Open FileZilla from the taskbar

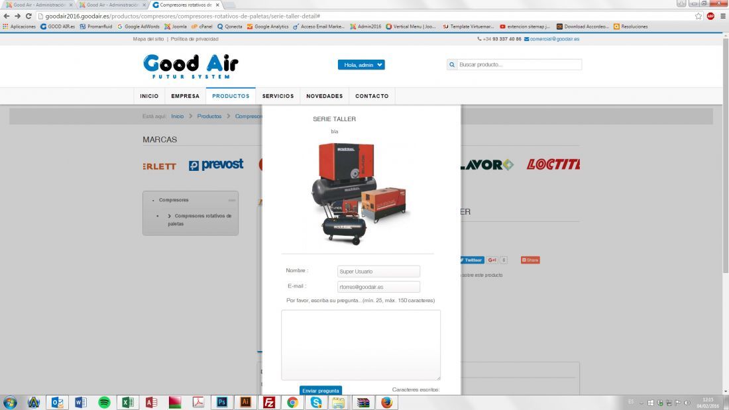268,403
